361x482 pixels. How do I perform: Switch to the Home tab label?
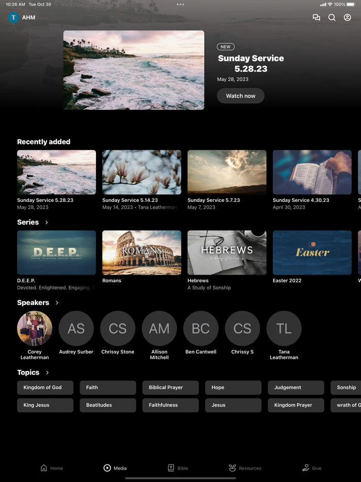[x=57, y=468]
